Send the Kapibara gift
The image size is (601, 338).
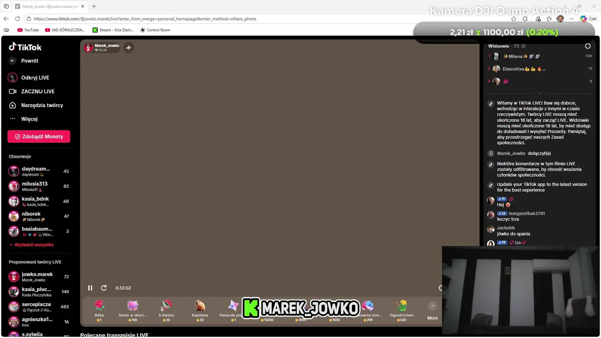pos(200,310)
